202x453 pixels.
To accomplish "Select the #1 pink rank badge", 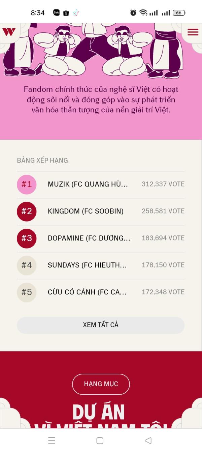I will click(x=27, y=185).
